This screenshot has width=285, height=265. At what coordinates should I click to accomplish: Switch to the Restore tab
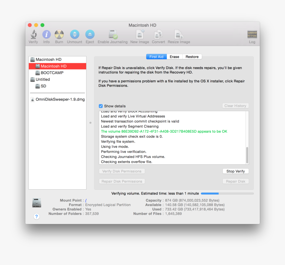(x=192, y=57)
